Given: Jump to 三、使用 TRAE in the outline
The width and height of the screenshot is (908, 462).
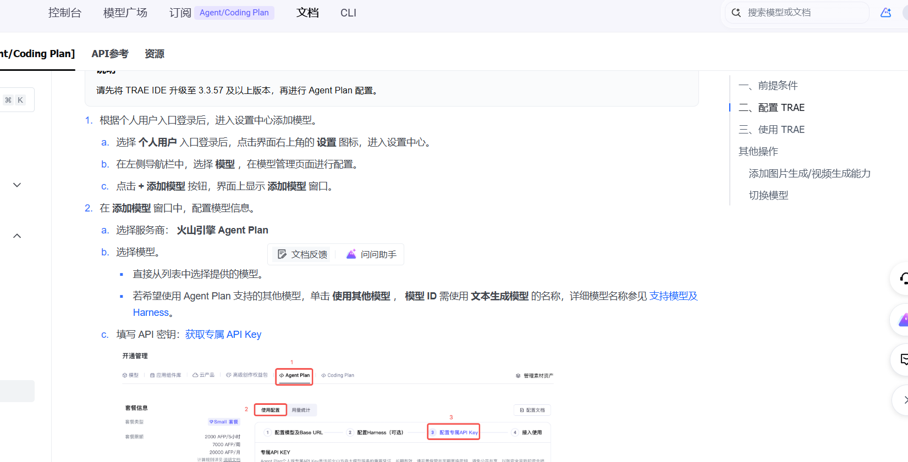Looking at the screenshot, I should (x=772, y=130).
